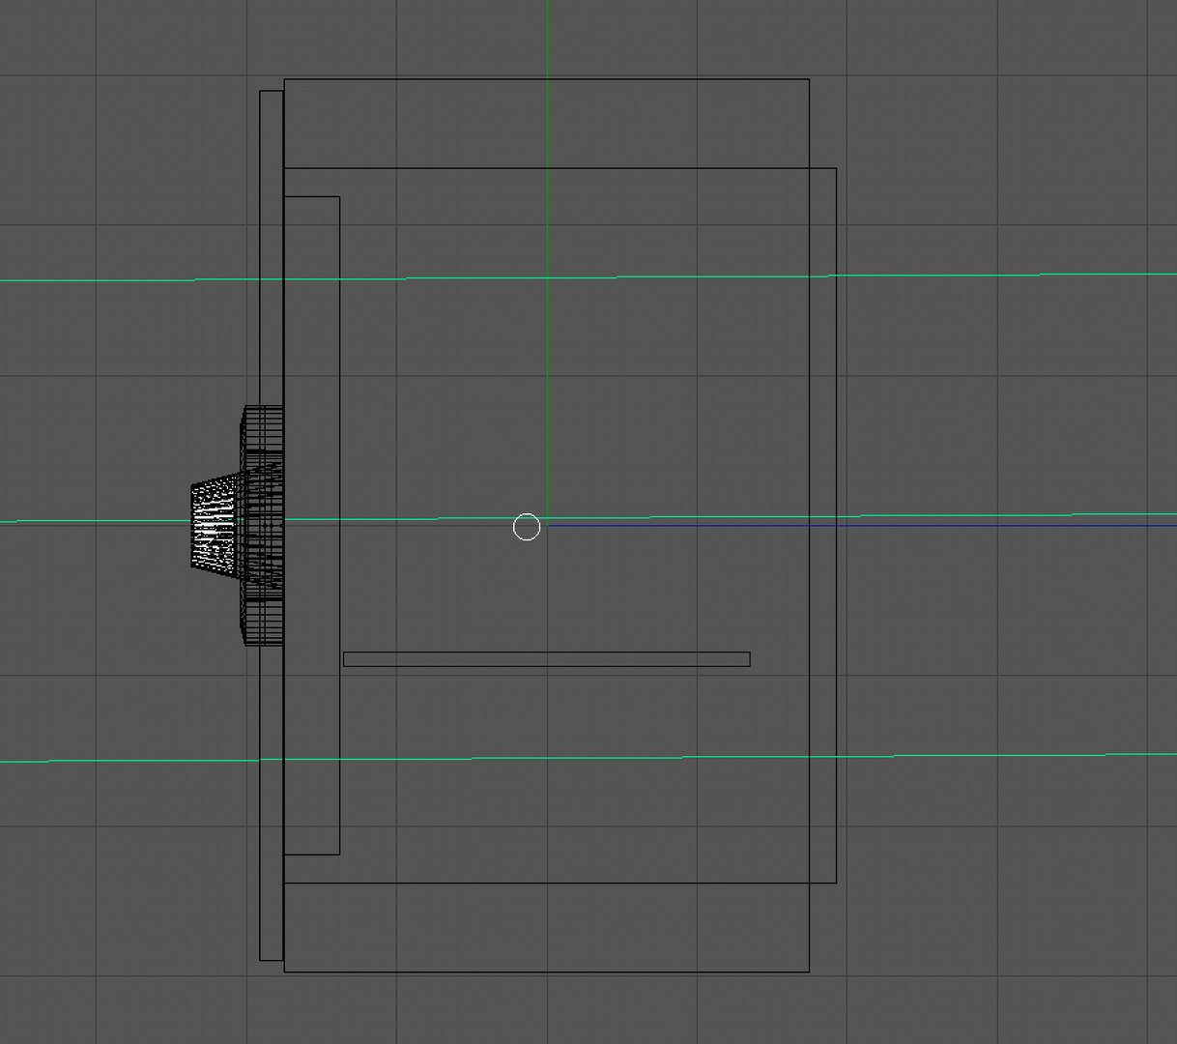Screen dimensions: 1177x1044
Task: Select the thin horizontal shelf bar wireframe
Action: pos(547,659)
